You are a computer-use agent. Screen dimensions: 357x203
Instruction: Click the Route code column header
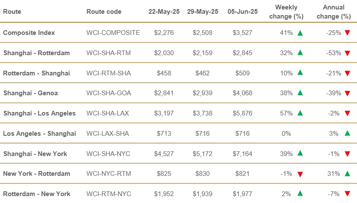[104, 12]
